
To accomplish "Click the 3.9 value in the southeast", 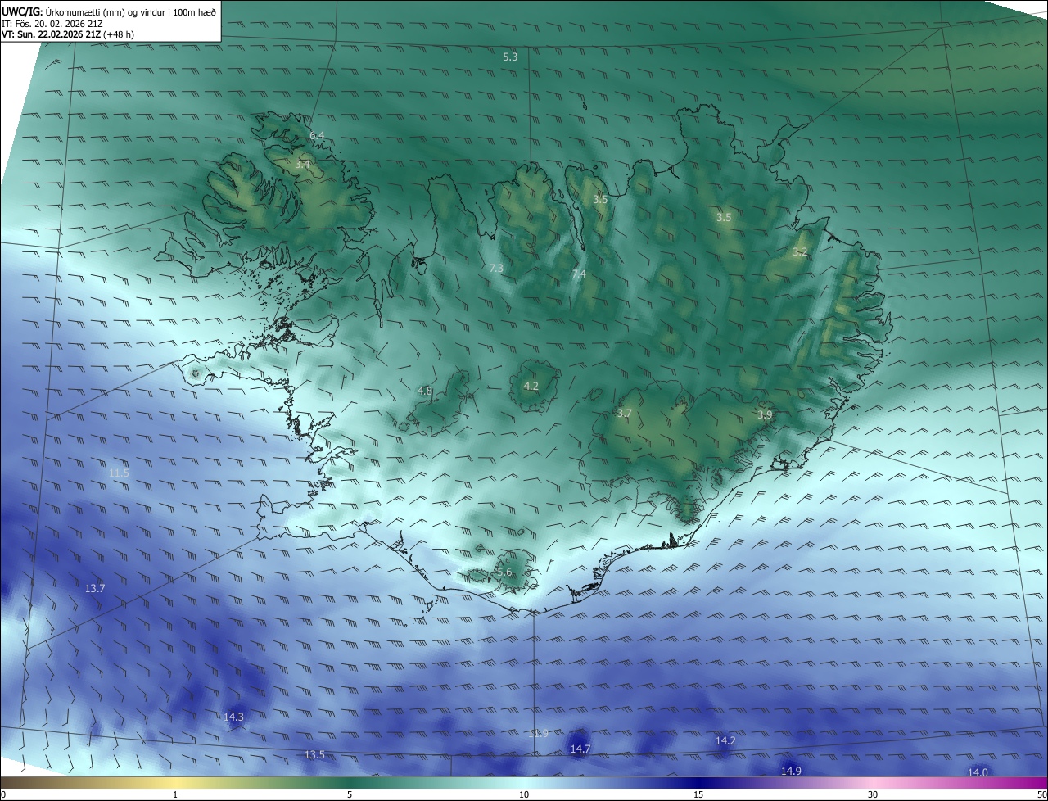I will coord(765,415).
